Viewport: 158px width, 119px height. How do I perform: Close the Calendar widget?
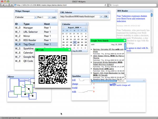coord(87,24)
